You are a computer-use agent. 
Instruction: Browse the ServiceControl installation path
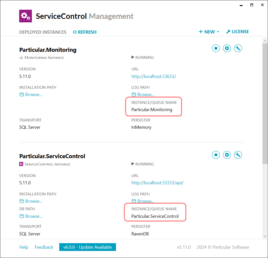click(31, 201)
